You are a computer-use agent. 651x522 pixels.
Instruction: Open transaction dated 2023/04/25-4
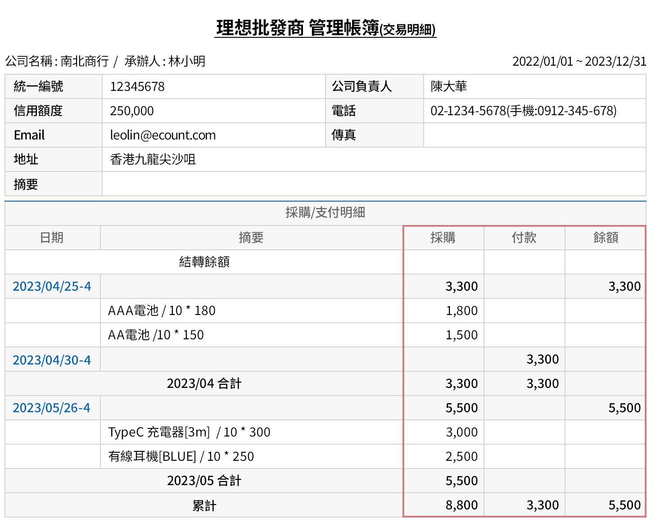coord(52,286)
